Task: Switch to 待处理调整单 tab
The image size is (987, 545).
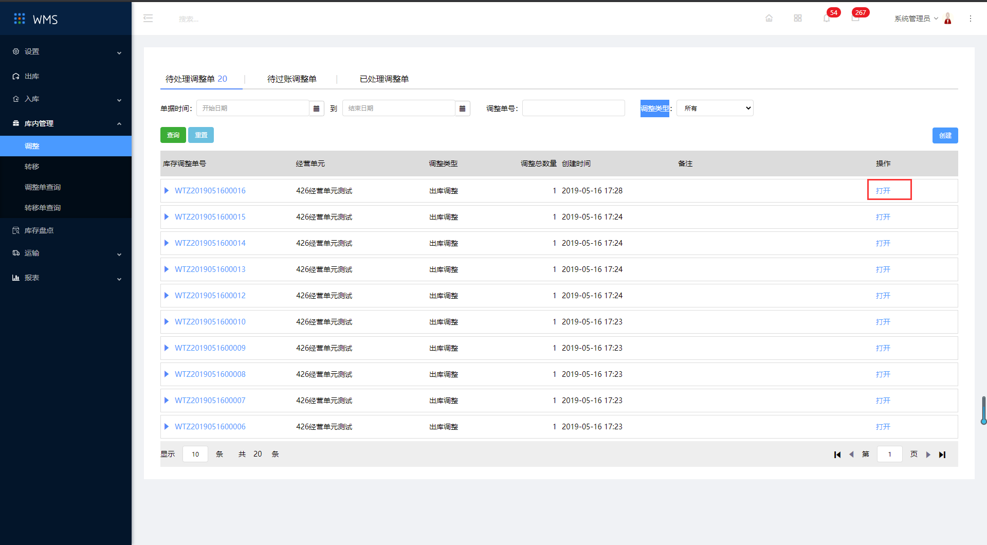Action: 196,79
